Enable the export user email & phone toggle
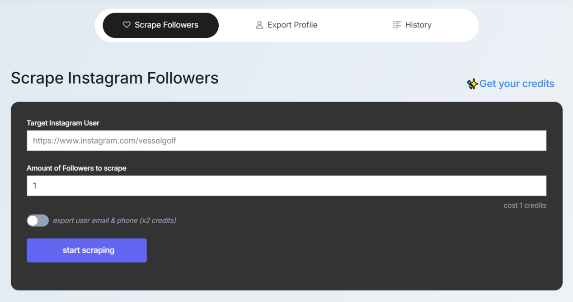573x302 pixels. [38, 220]
